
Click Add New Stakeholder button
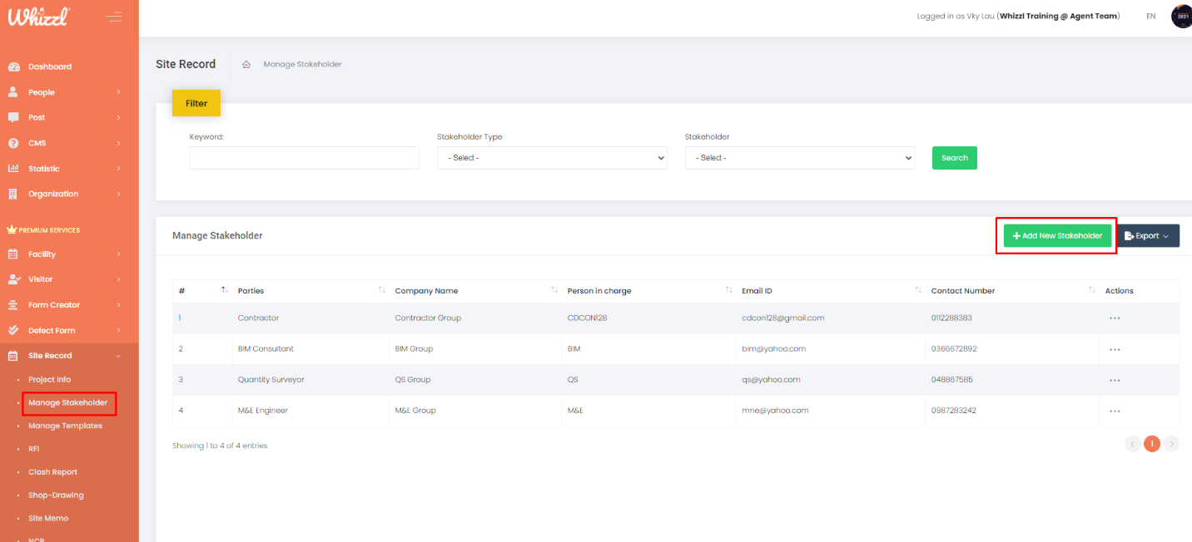tap(1057, 236)
